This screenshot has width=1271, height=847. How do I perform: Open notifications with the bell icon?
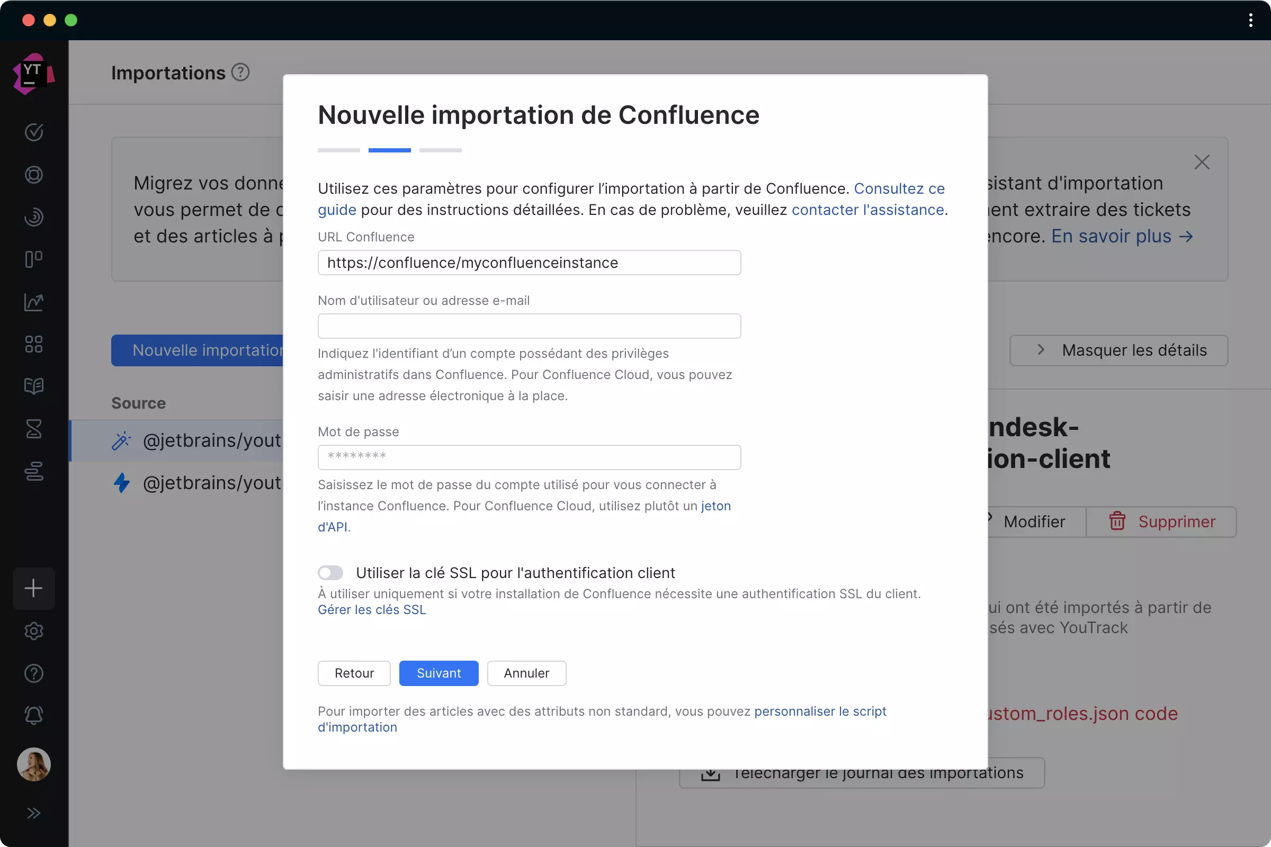click(33, 716)
